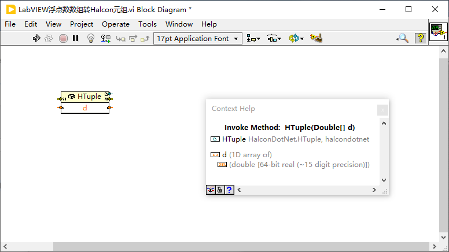This screenshot has width=449, height=252.
Task: Click the d parameter row of HTuple node
Action: pos(85,108)
